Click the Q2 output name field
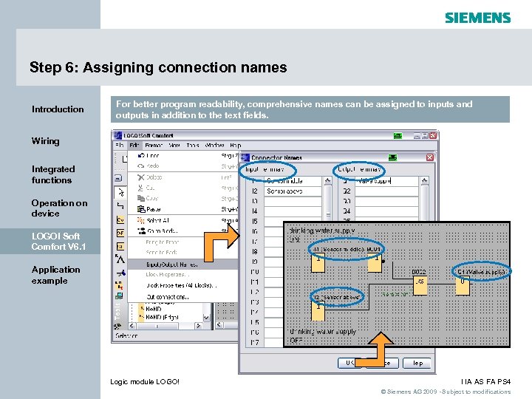This screenshot has height=399, width=532. pyautogui.click(x=386, y=191)
